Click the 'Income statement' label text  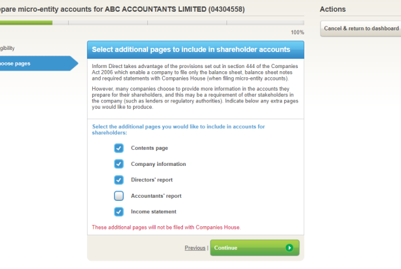153,211
